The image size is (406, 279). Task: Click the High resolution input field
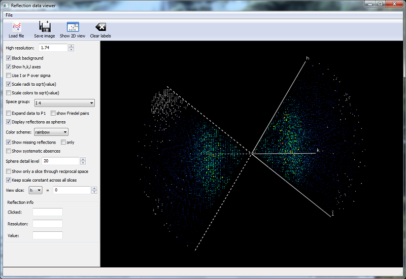pos(53,48)
